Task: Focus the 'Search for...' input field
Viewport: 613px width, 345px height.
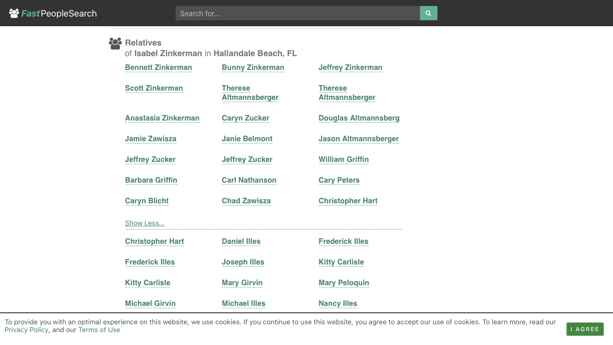Action: coord(298,13)
